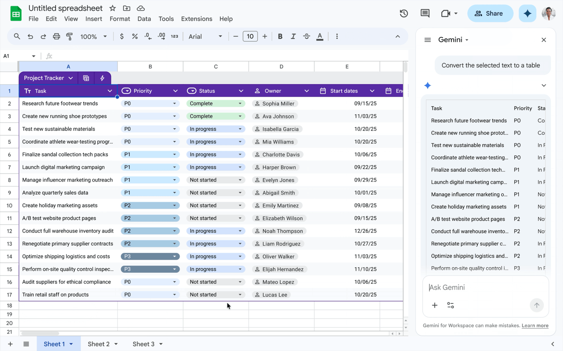Activate the paint format tool
This screenshot has width=563, height=351.
pos(70,36)
